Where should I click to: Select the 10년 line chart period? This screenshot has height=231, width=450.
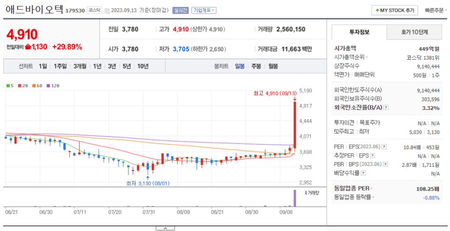pos(143,66)
